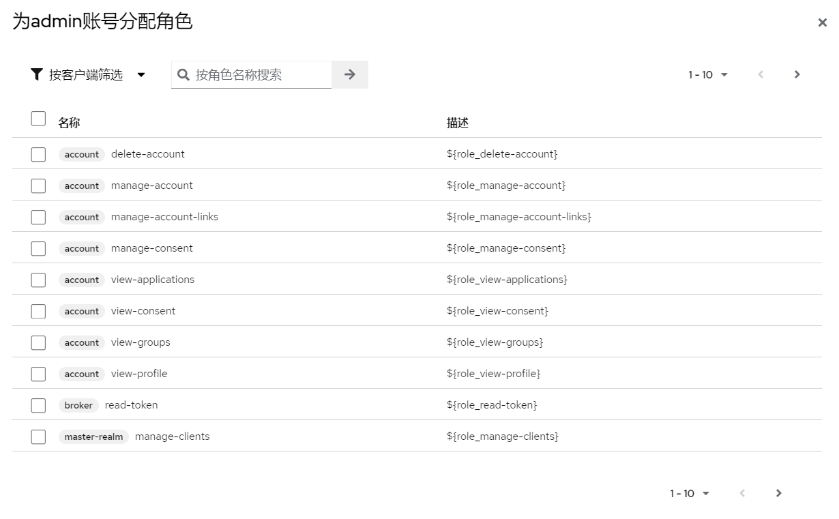Click the 为admin账号分配角色 dialog title

click(102, 21)
